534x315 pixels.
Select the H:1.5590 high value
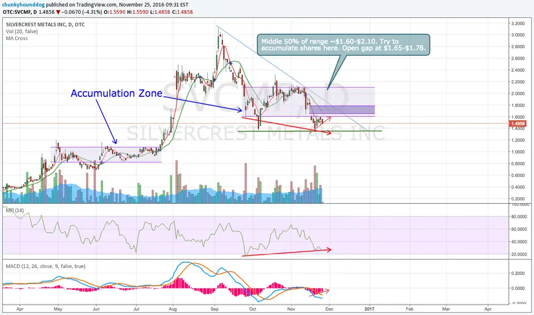(x=138, y=12)
